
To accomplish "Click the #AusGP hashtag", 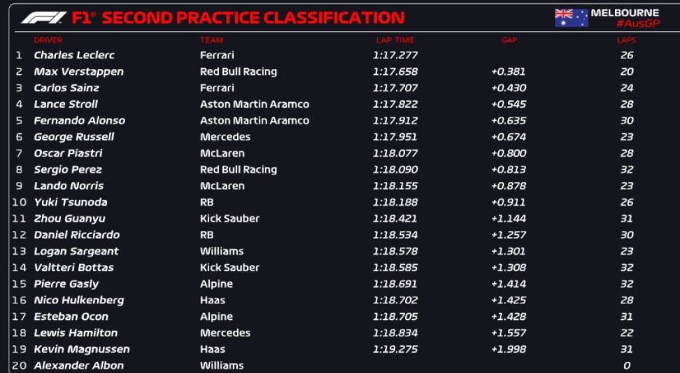I will pos(637,24).
